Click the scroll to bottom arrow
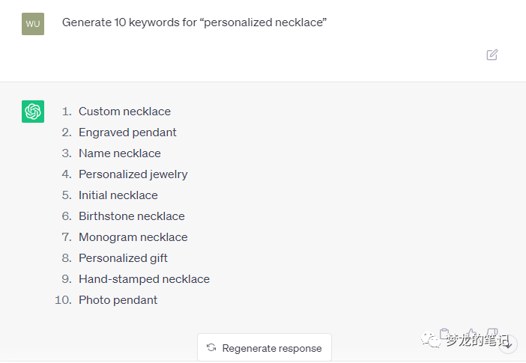 508,344
